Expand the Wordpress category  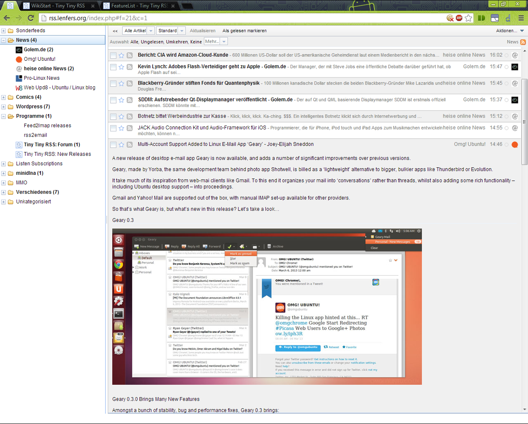(x=4, y=107)
